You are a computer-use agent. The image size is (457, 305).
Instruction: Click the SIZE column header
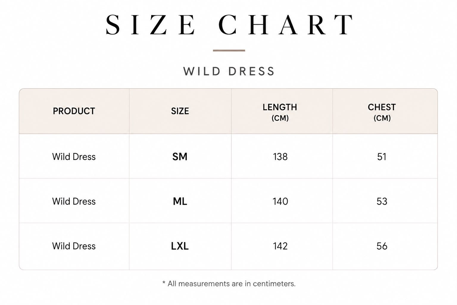180,111
